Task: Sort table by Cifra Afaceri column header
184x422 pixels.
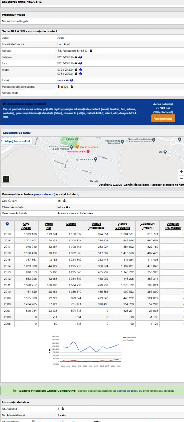Action: (x=26, y=226)
